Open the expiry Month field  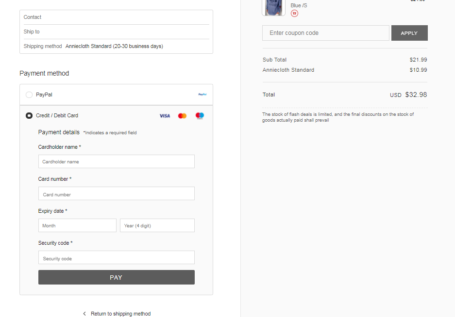click(77, 225)
